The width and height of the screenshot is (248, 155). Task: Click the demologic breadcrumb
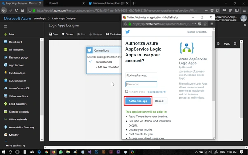point(40,19)
